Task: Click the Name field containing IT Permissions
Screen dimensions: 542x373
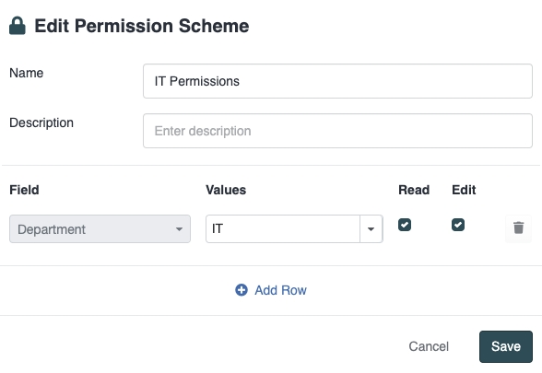Action: tap(337, 81)
